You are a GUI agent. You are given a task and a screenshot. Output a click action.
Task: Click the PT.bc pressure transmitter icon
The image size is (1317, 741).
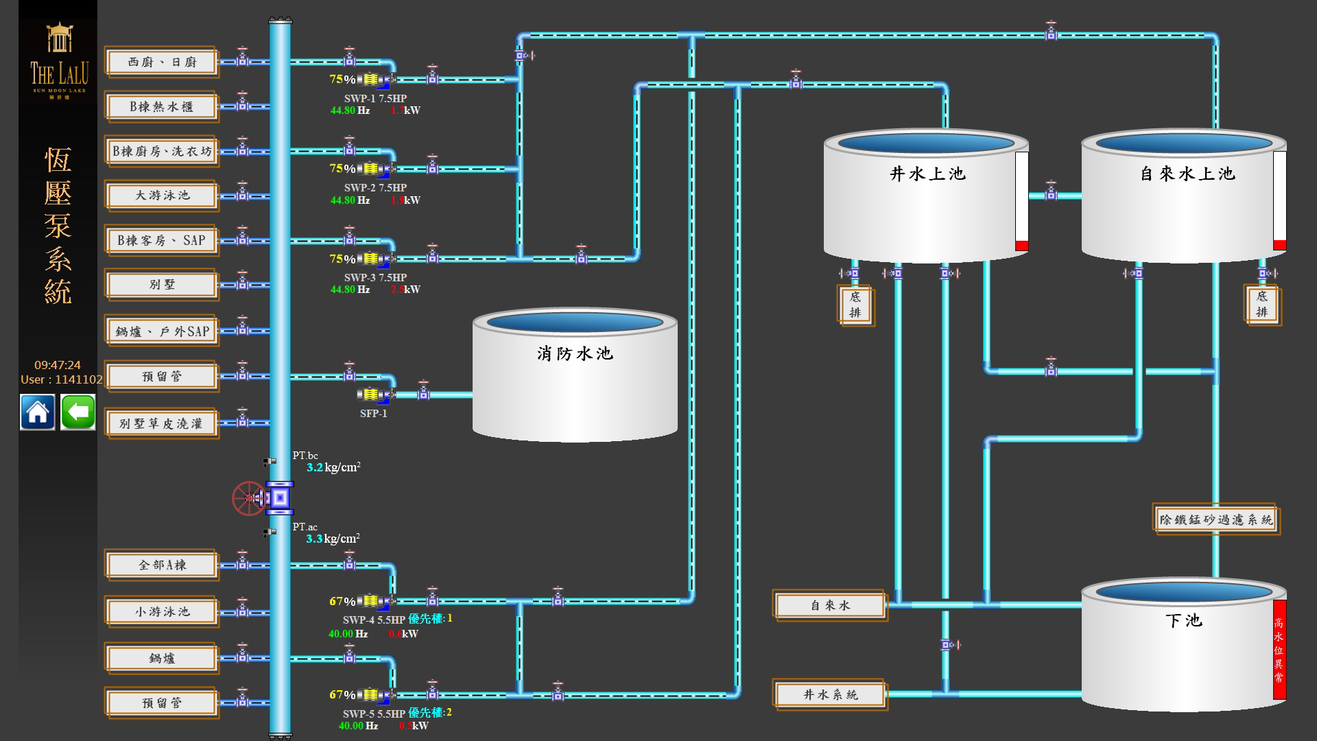click(x=270, y=462)
